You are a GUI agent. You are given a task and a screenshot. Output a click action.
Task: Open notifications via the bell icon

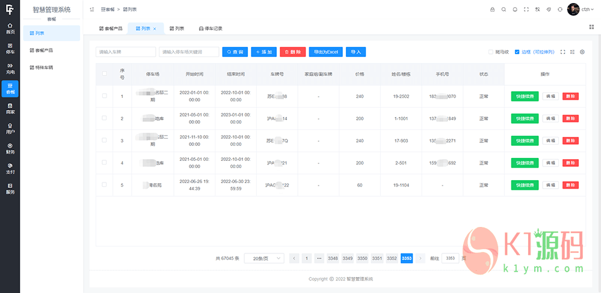point(515,10)
